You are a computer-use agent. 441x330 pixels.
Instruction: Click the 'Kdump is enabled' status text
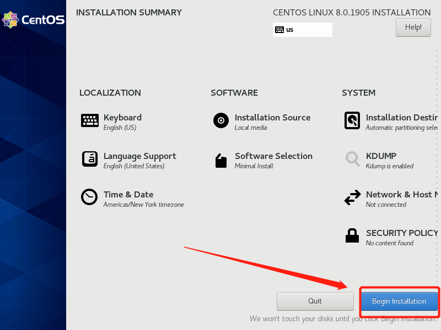click(x=390, y=166)
